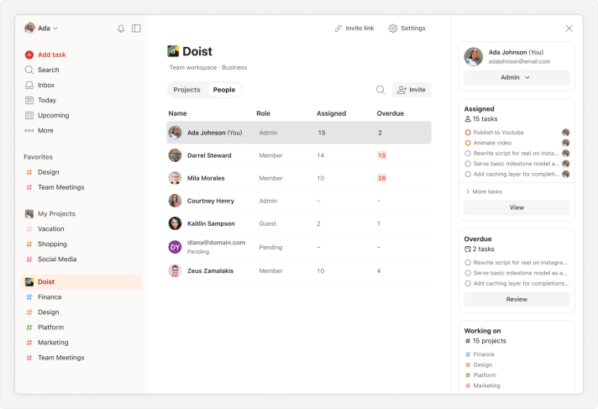Viewport: 598px width, 409px height.
Task: Click the Doist workspace logo next to title
Action: [x=173, y=51]
